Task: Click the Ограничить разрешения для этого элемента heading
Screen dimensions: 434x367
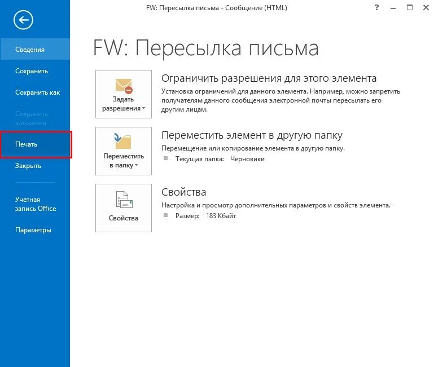Action: pyautogui.click(x=269, y=78)
